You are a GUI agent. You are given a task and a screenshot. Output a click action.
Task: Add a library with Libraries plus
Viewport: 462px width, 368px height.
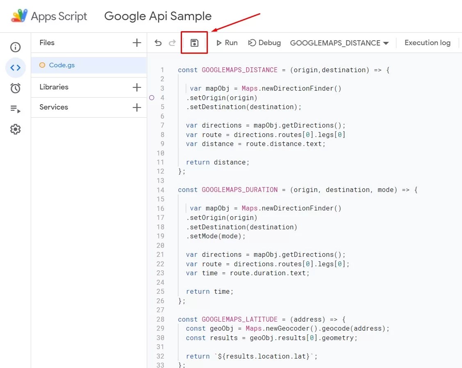coord(137,87)
